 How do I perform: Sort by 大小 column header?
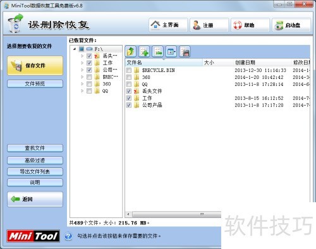pos(217,63)
